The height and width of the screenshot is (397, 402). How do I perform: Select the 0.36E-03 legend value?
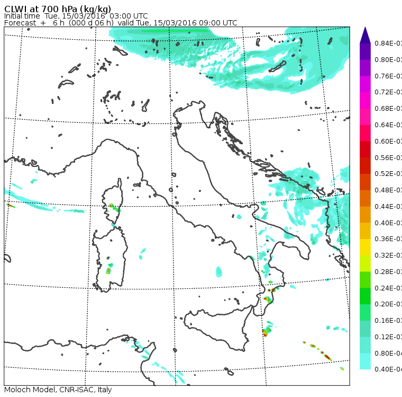pos(388,239)
